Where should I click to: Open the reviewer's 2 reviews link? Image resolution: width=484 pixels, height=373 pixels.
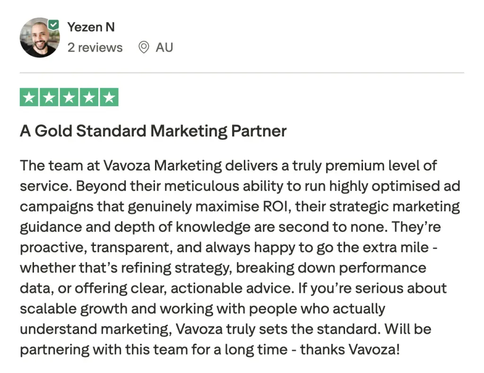pos(95,48)
